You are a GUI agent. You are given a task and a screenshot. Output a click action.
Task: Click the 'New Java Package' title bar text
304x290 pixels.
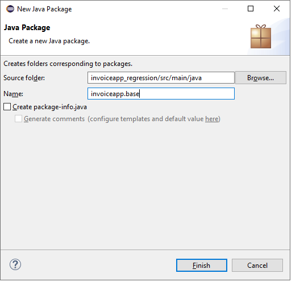[x=44, y=9]
